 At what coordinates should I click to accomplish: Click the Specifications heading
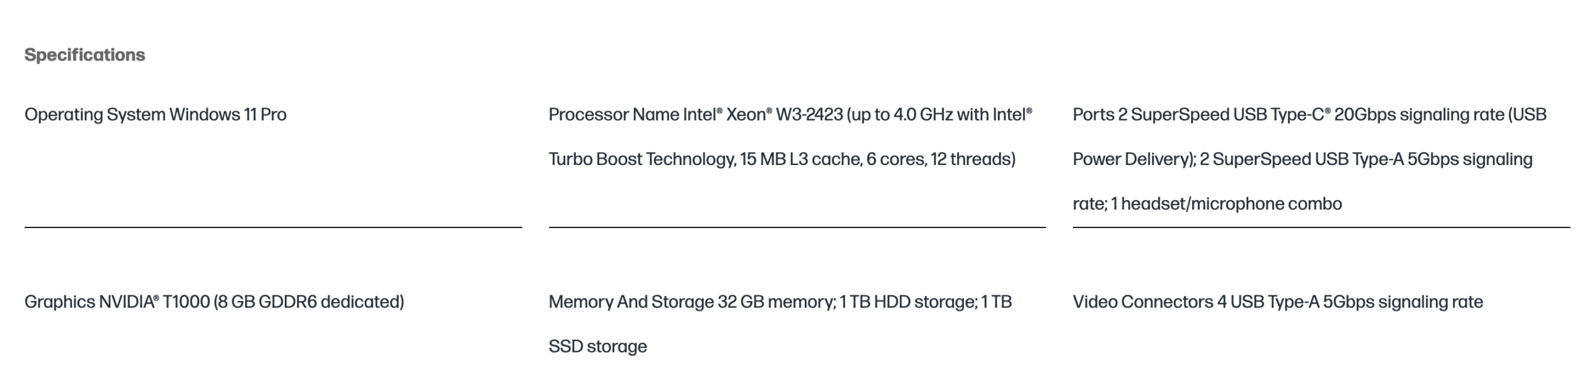click(85, 55)
